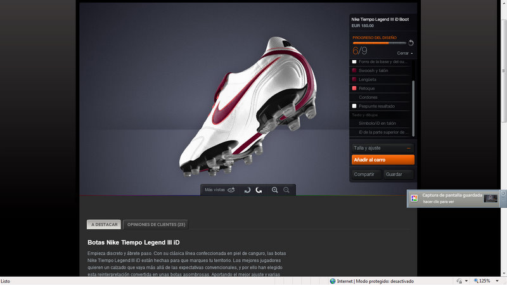Screen dimensions: 507x285
Task: Click the Nike Tiempo Legend III iD Boot title
Action: 380,20
